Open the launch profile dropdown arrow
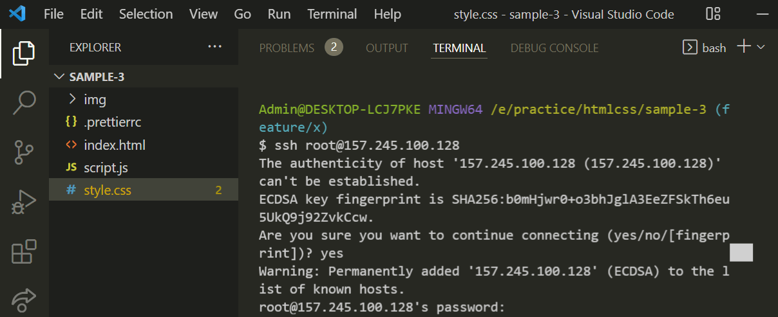Screen dimensions: 778x317 pyautogui.click(x=761, y=48)
